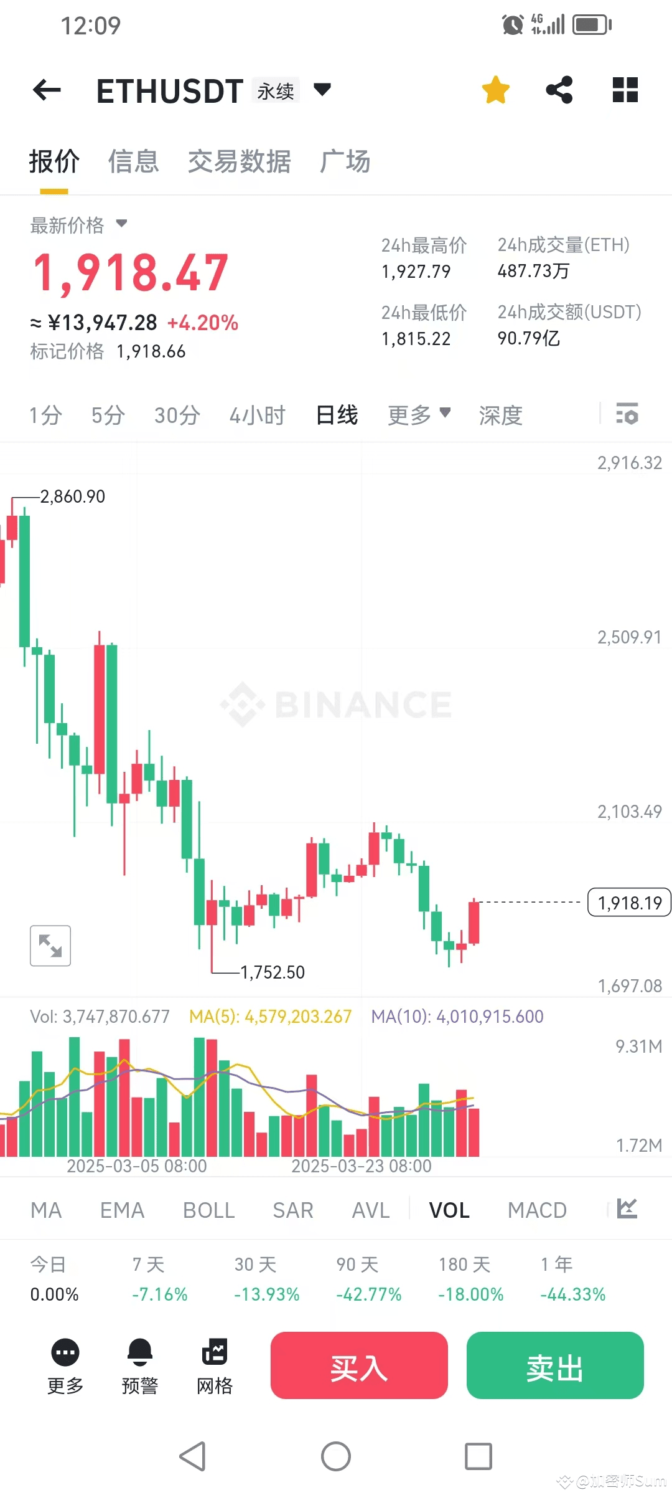Select the 4小时 chart interval

click(x=257, y=415)
